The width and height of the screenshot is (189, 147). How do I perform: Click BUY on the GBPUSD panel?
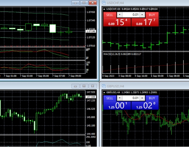click(x=152, y=98)
